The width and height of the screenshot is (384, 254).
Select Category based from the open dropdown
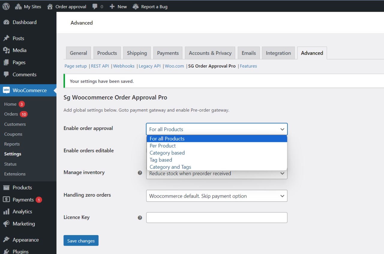pyautogui.click(x=167, y=153)
